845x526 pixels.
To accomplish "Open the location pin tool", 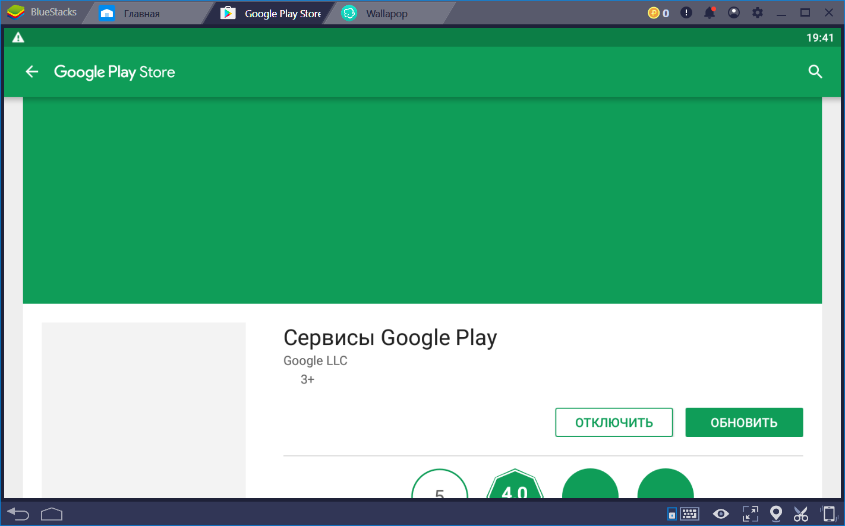I will (775, 514).
